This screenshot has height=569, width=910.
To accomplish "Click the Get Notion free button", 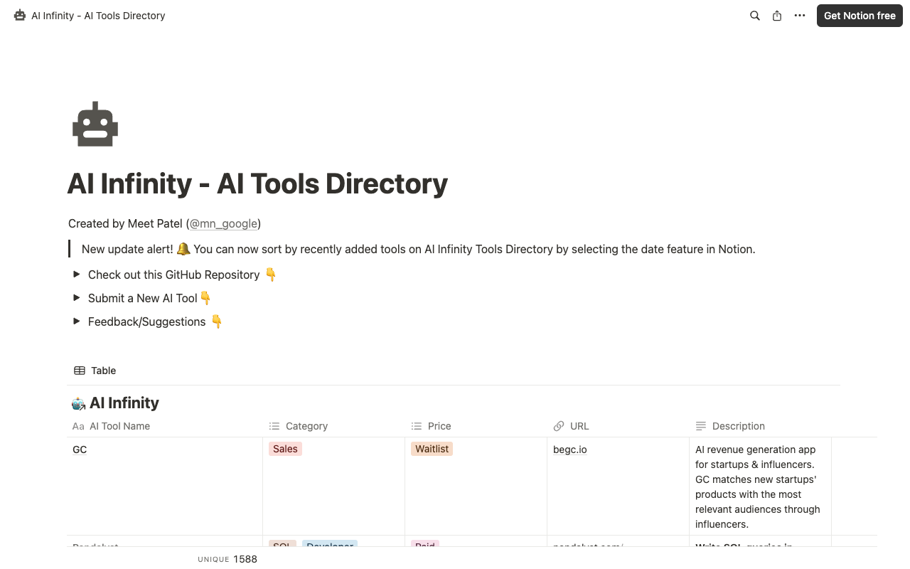I will click(x=860, y=16).
